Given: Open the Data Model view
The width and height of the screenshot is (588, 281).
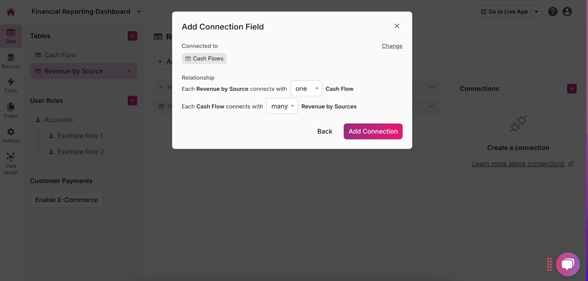Looking at the screenshot, I should pos(11,164).
